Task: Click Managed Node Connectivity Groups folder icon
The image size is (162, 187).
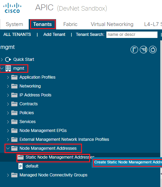Action: (14, 175)
